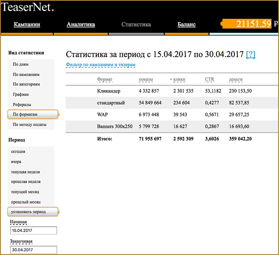Screen dimensions: 279x255
Task: Sort table by показы column
Action: (x=146, y=79)
